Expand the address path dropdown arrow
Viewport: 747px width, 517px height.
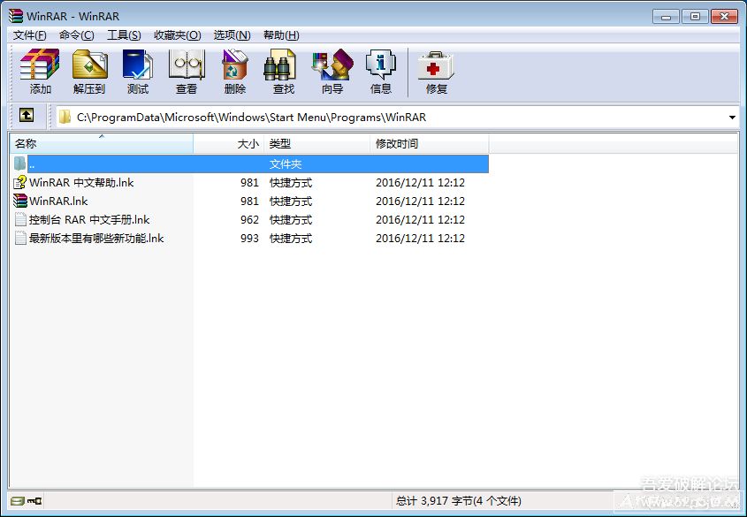pos(732,118)
